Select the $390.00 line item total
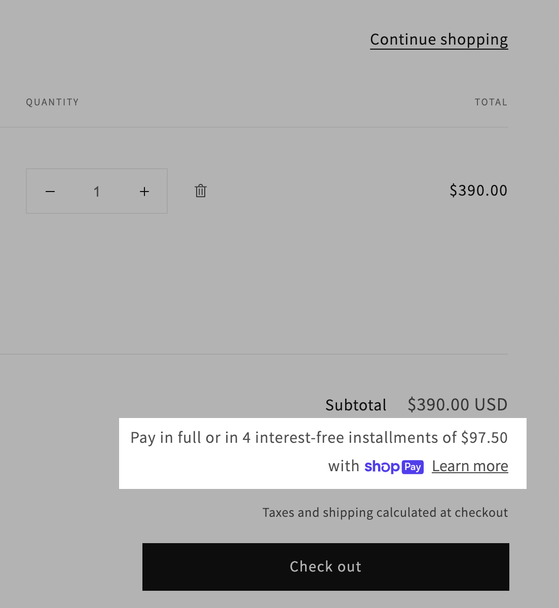Image resolution: width=559 pixels, height=608 pixels. pos(478,191)
